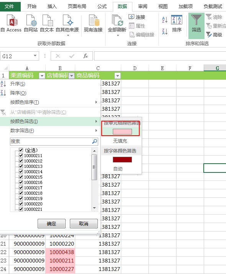Open Properties (属性) in ribbon

(x=137, y=26)
